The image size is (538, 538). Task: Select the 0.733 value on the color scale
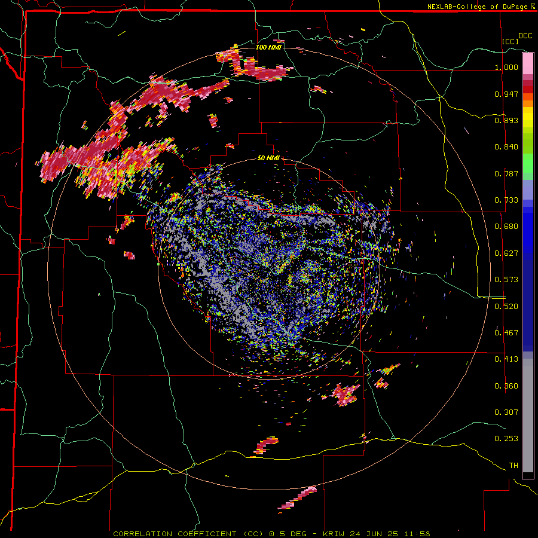pos(506,200)
